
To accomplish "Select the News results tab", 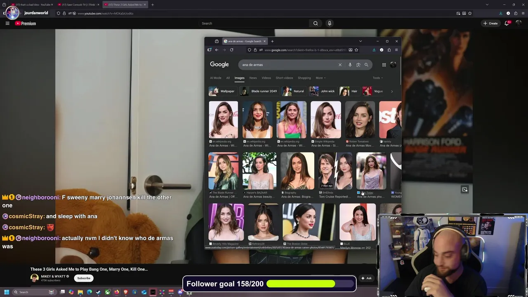I will (x=253, y=78).
